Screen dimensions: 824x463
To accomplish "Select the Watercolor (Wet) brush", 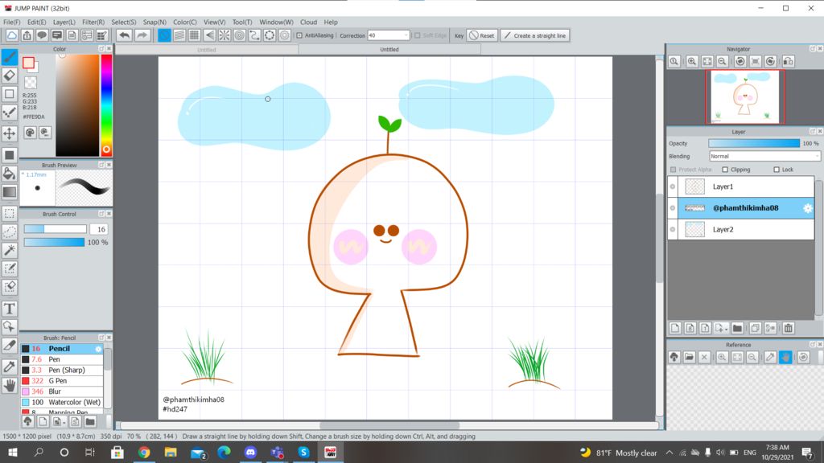I will pos(62,402).
